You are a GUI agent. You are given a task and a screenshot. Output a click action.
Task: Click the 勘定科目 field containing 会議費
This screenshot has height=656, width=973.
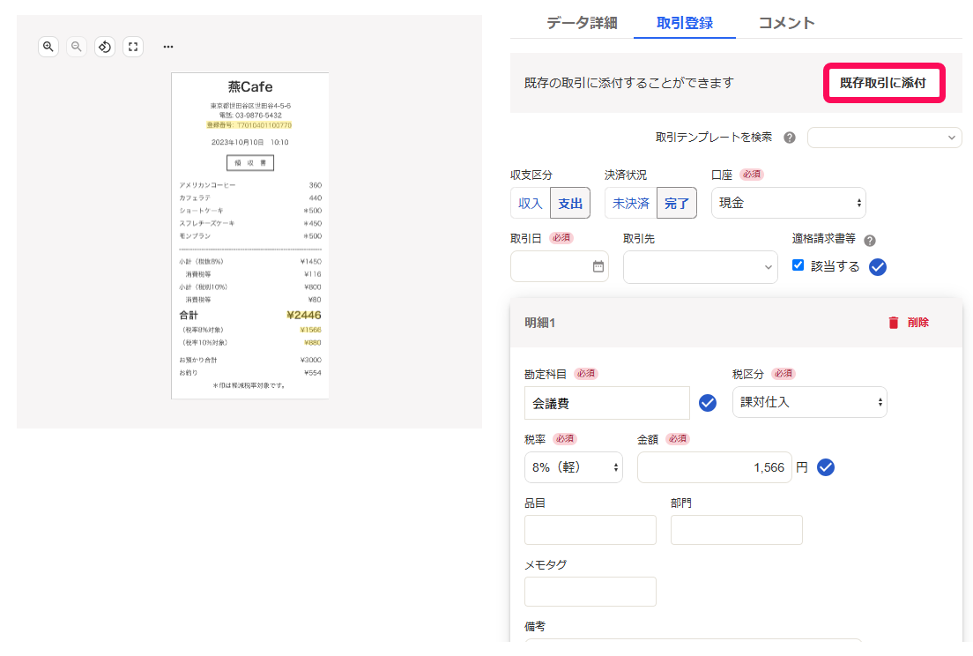607,403
